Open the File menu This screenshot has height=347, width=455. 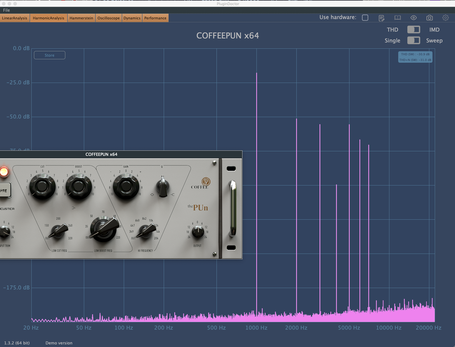[x=6, y=10]
